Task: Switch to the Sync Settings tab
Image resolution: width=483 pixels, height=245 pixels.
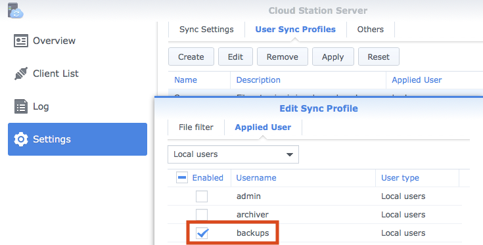Action: tap(206, 30)
